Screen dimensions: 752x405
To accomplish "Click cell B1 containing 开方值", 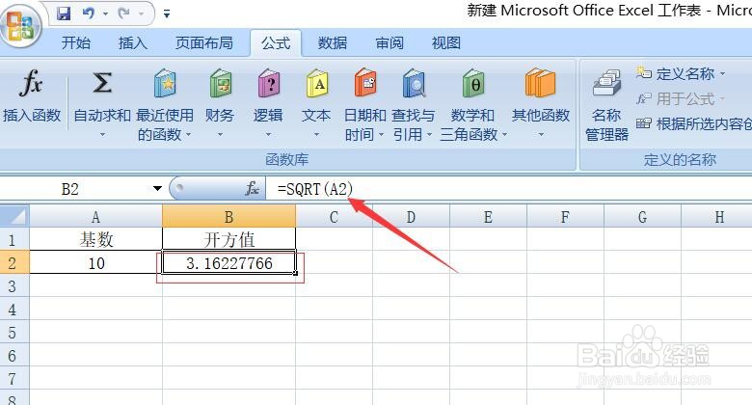I will coord(228,239).
